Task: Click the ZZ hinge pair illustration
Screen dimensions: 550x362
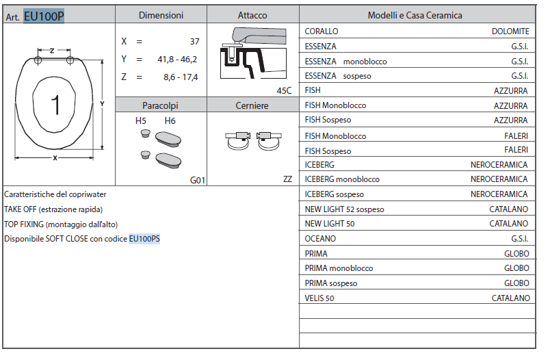Action: [x=253, y=141]
